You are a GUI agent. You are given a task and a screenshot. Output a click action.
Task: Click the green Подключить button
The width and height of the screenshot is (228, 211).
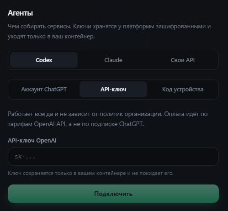point(113,194)
